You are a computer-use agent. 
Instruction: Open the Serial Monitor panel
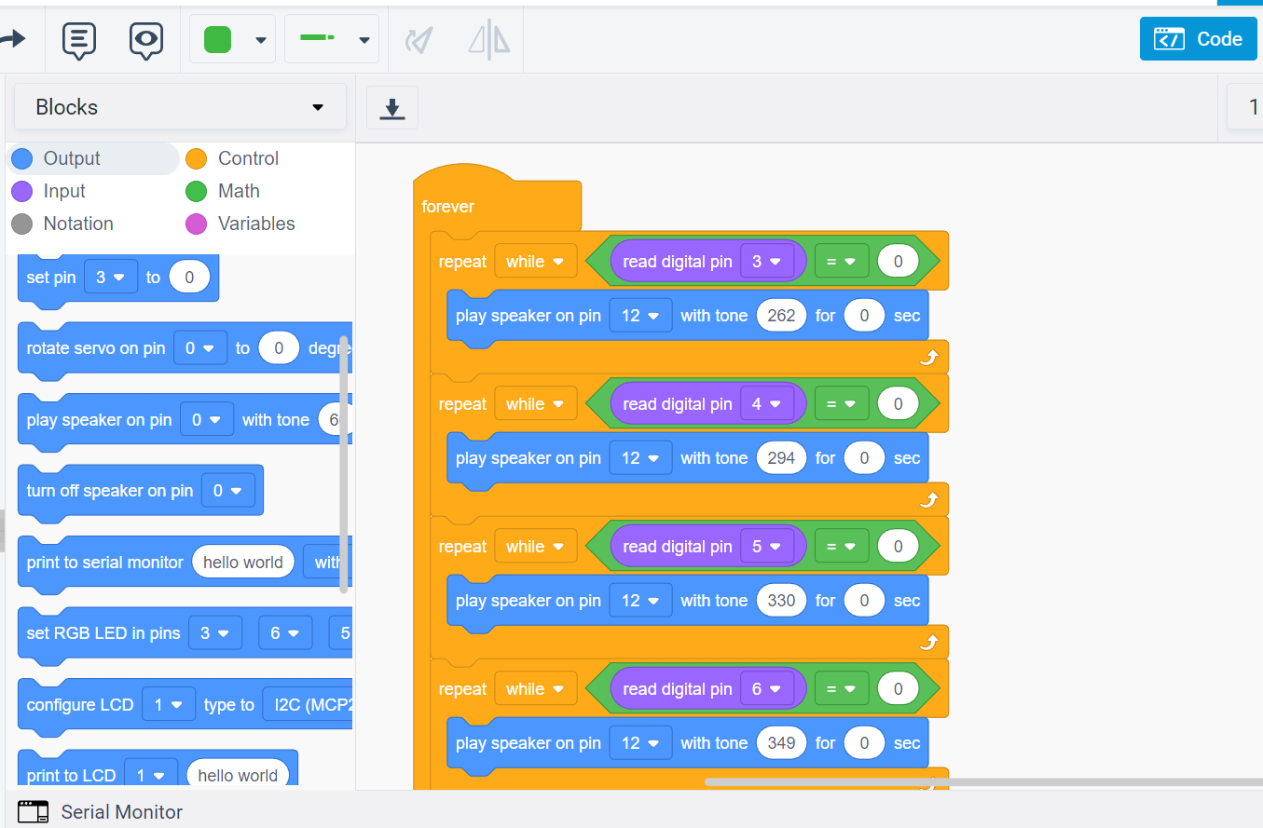tap(101, 811)
